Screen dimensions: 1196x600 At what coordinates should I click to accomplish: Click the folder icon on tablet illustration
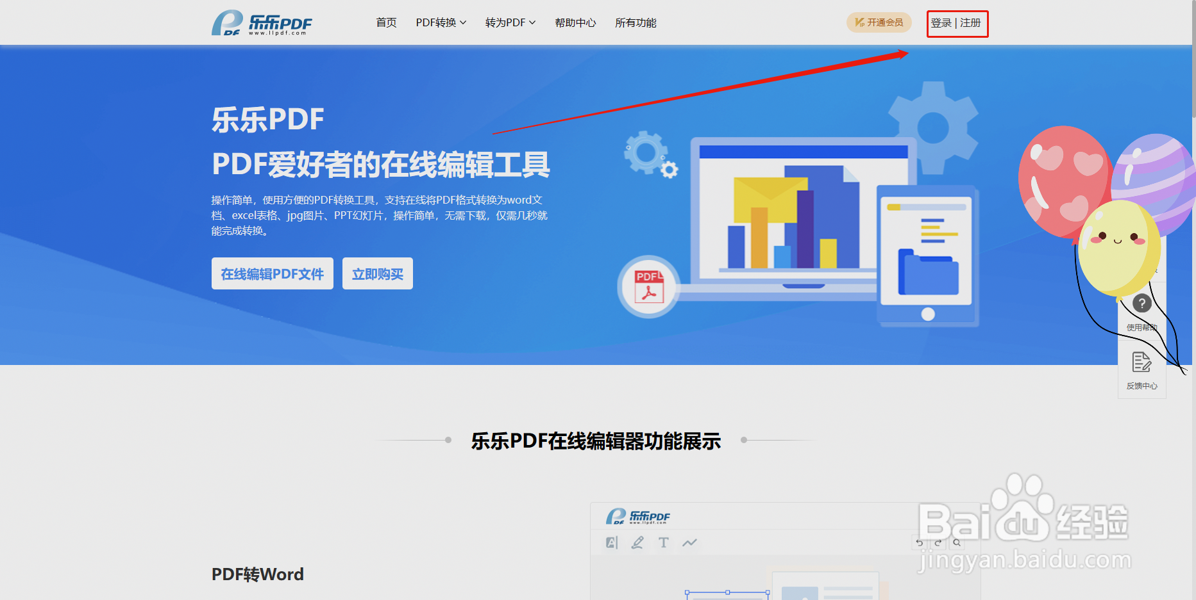click(928, 272)
